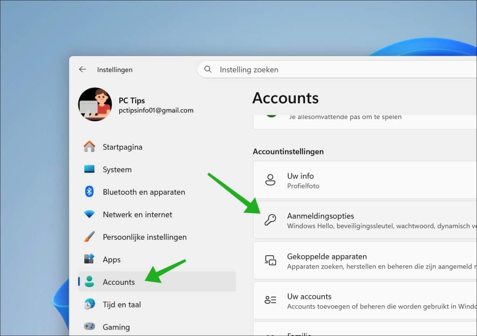477x336 pixels.
Task: Click the Gaming controller icon
Action: (x=89, y=327)
